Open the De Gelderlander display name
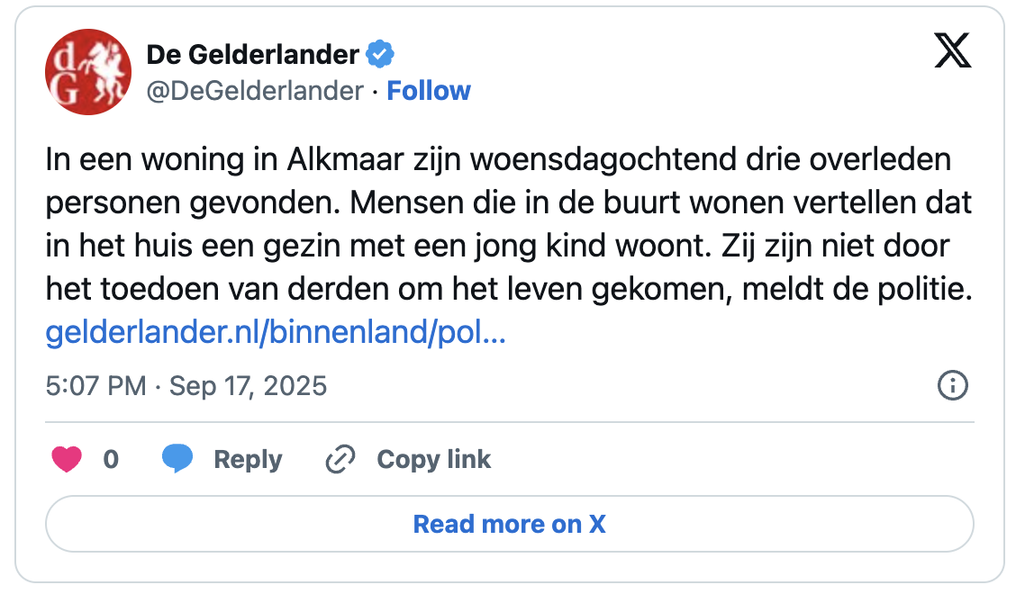Screen dimensions: 1016x594 pos(252,55)
